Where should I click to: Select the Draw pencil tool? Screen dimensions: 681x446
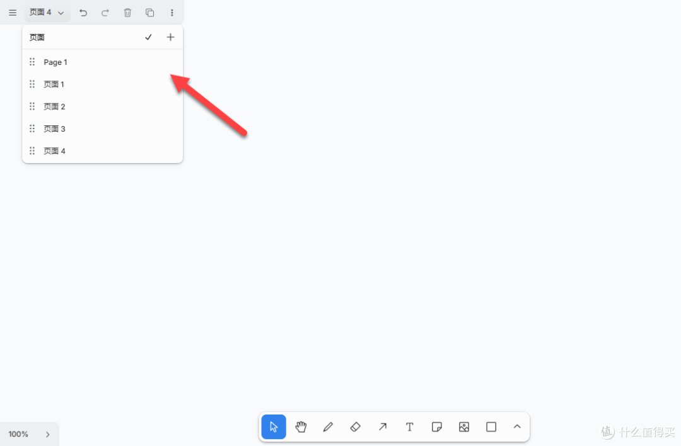[x=328, y=427]
